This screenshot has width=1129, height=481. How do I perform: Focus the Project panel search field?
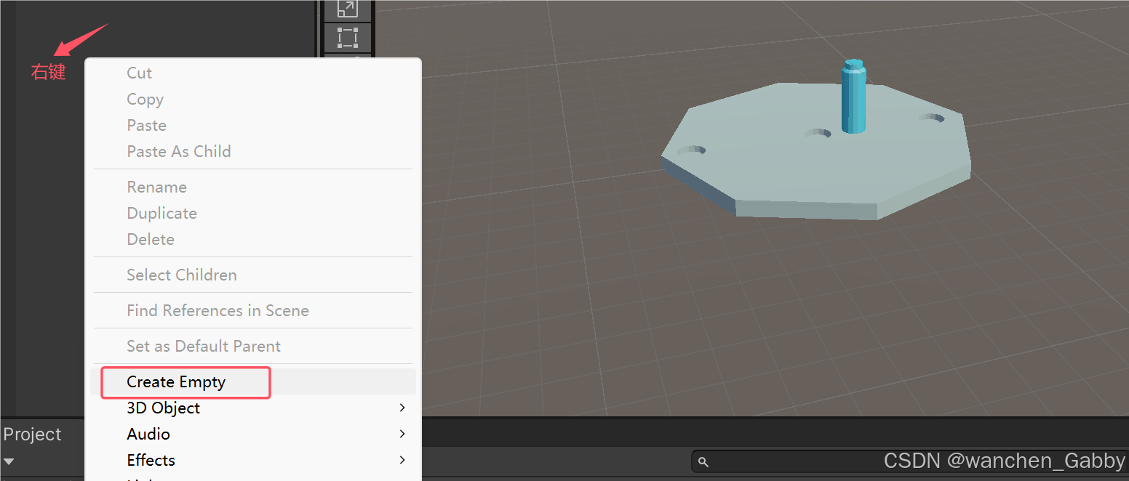click(786, 461)
